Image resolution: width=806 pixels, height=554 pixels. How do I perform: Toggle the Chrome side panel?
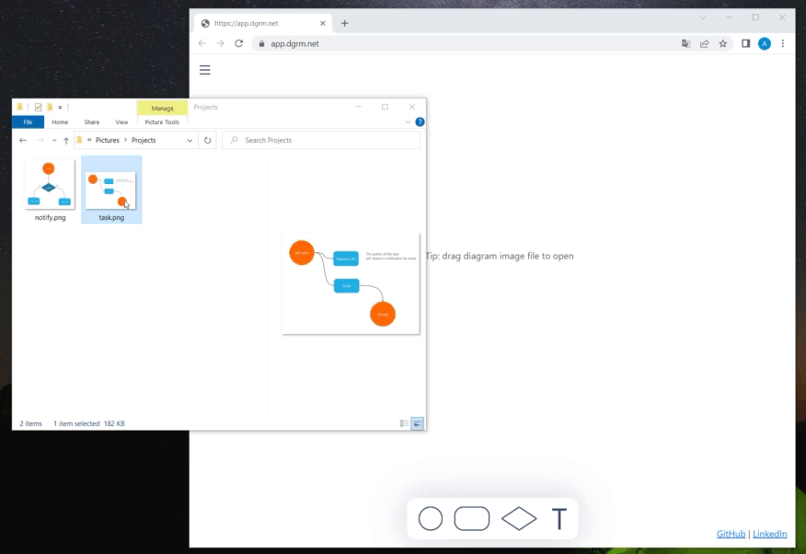pos(745,43)
